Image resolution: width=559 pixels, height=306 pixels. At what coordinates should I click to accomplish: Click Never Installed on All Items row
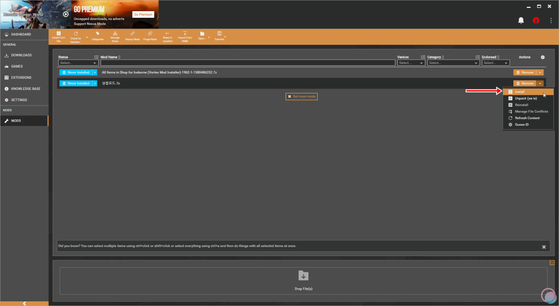tap(75, 72)
